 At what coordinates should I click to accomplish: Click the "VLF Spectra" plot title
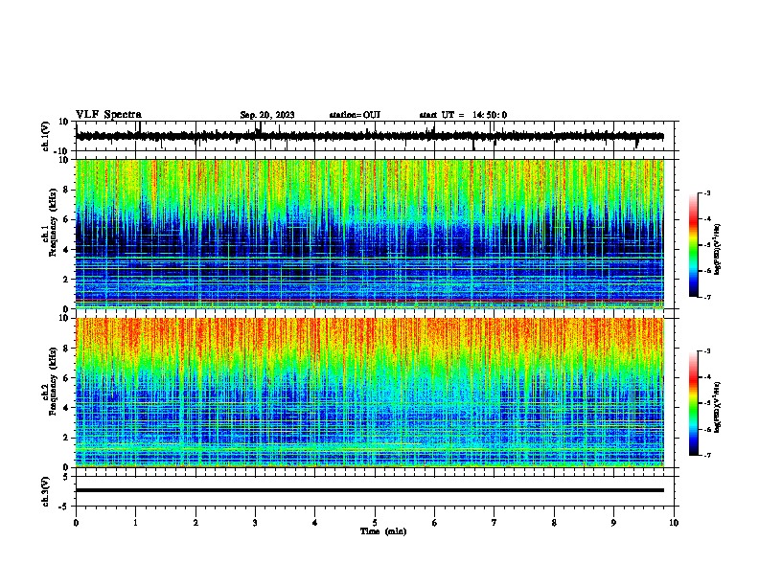coord(108,115)
